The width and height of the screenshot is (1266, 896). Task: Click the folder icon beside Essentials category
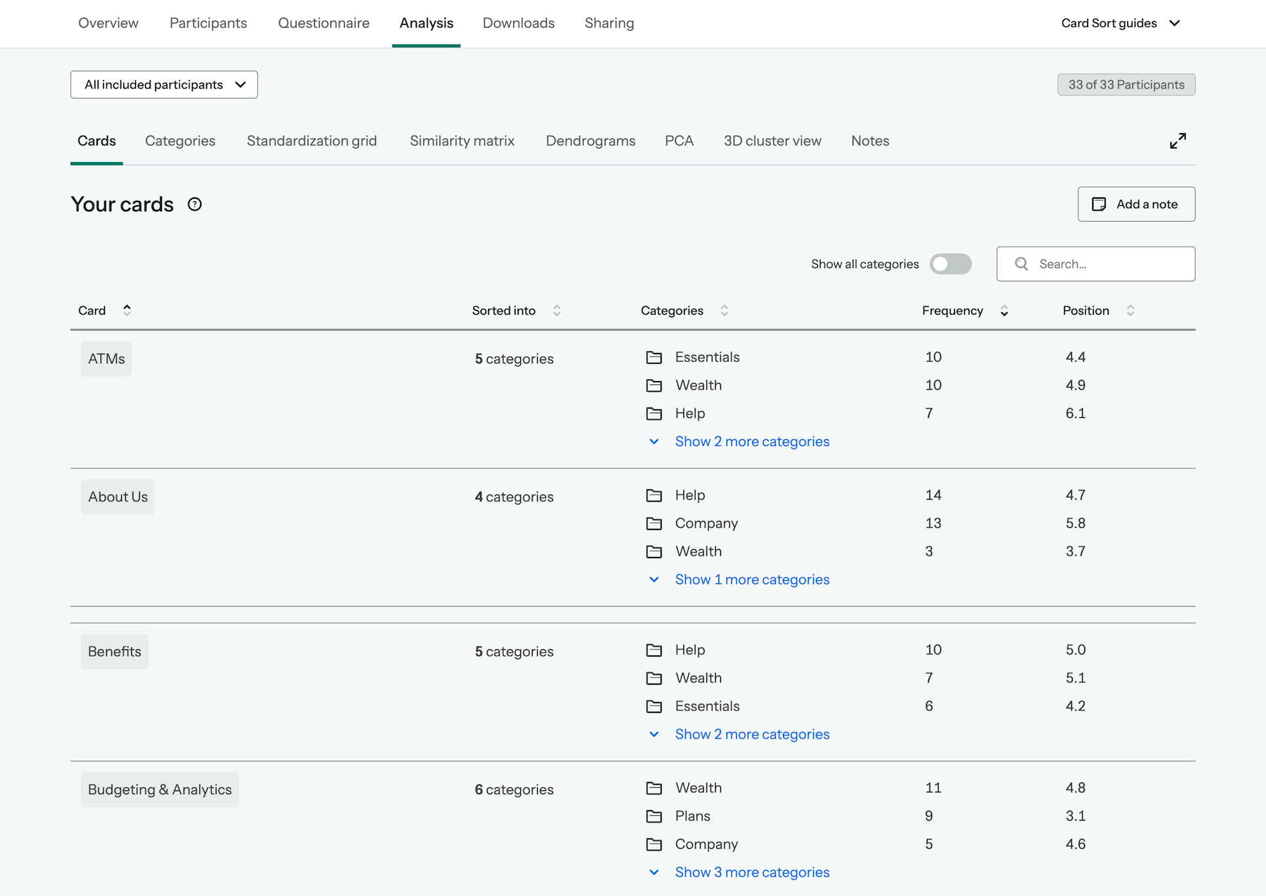click(654, 357)
